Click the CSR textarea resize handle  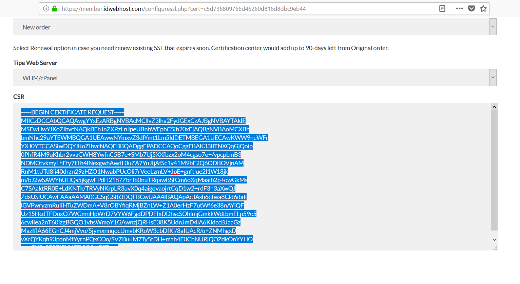(x=495, y=248)
